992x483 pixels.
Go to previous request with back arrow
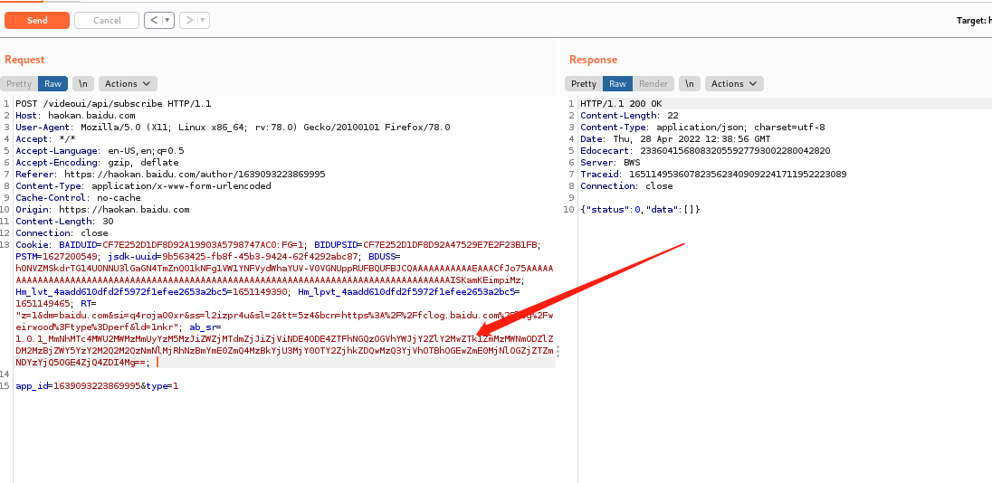pos(153,20)
